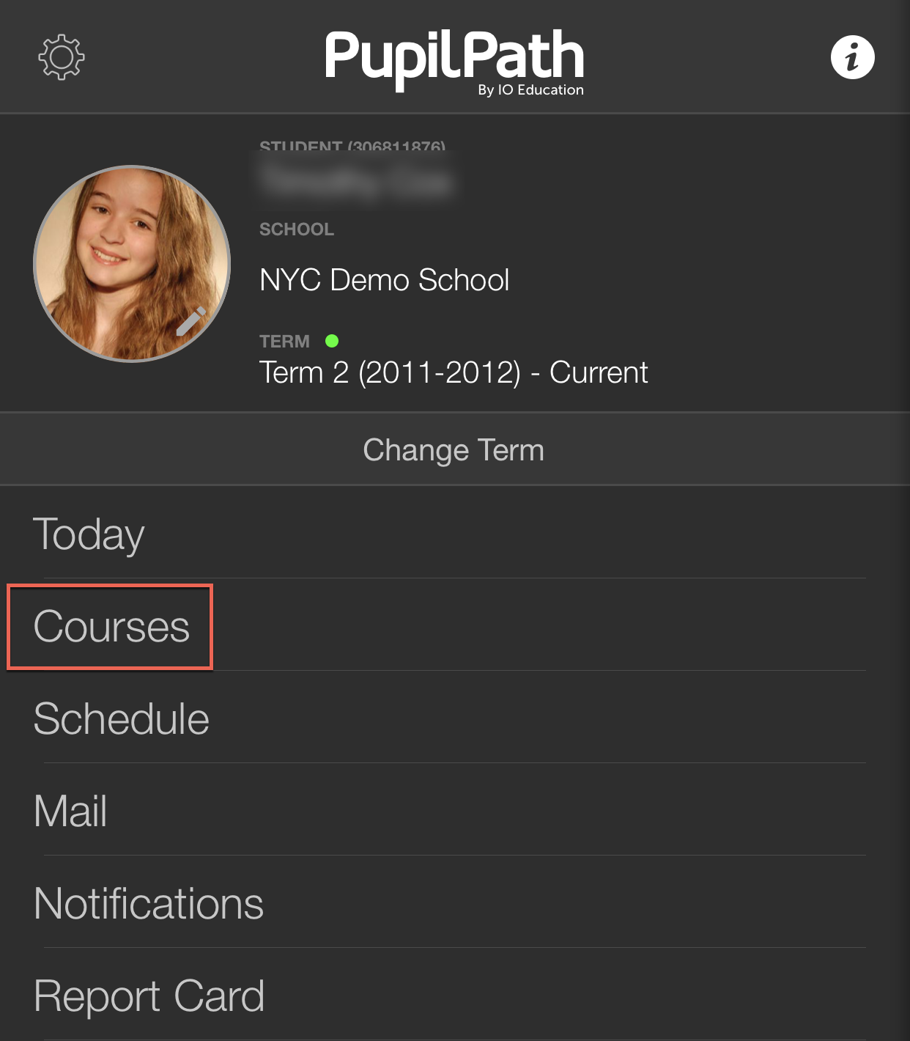Tap the blurred student name
Image resolution: width=910 pixels, height=1041 pixels.
tap(357, 180)
